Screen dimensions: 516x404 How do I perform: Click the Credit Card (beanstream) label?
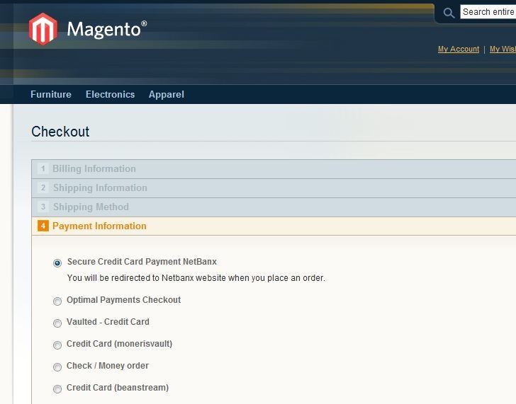[x=118, y=388]
